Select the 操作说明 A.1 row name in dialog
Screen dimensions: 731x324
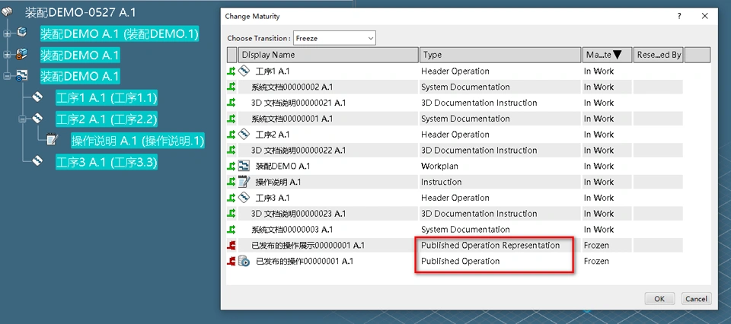tap(279, 182)
